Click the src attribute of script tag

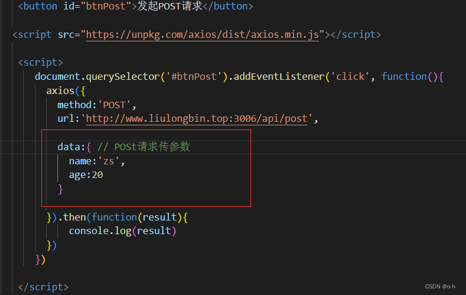pos(66,35)
